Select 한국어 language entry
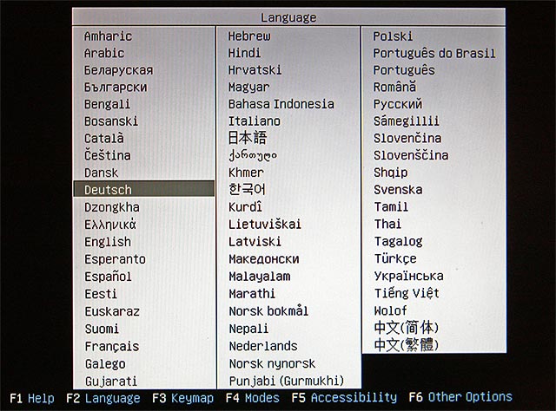 (247, 189)
